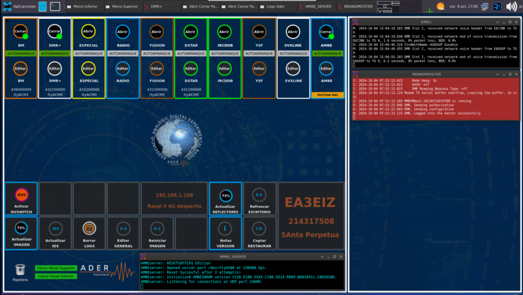Open the volume control in system tray

pos(511,6)
